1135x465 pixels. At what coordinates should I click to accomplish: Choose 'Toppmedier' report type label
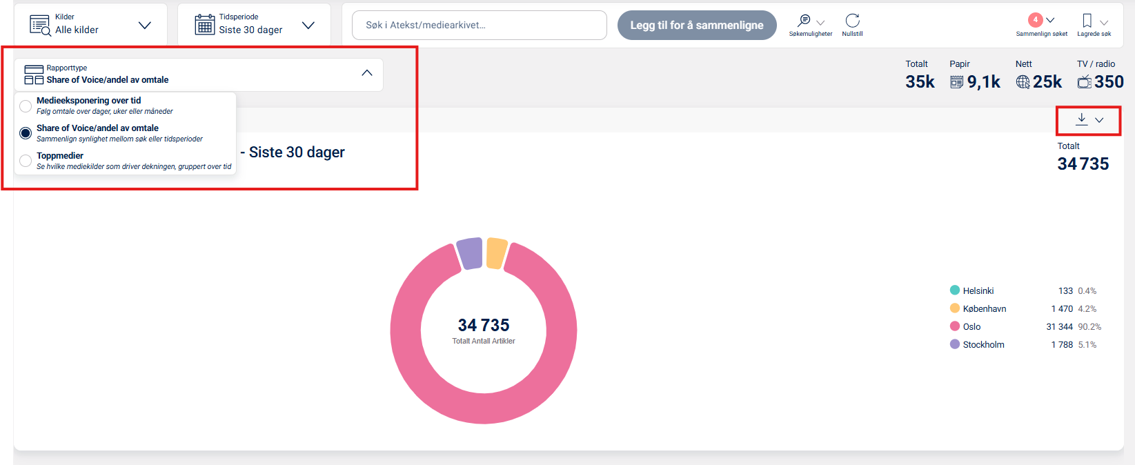coord(60,155)
